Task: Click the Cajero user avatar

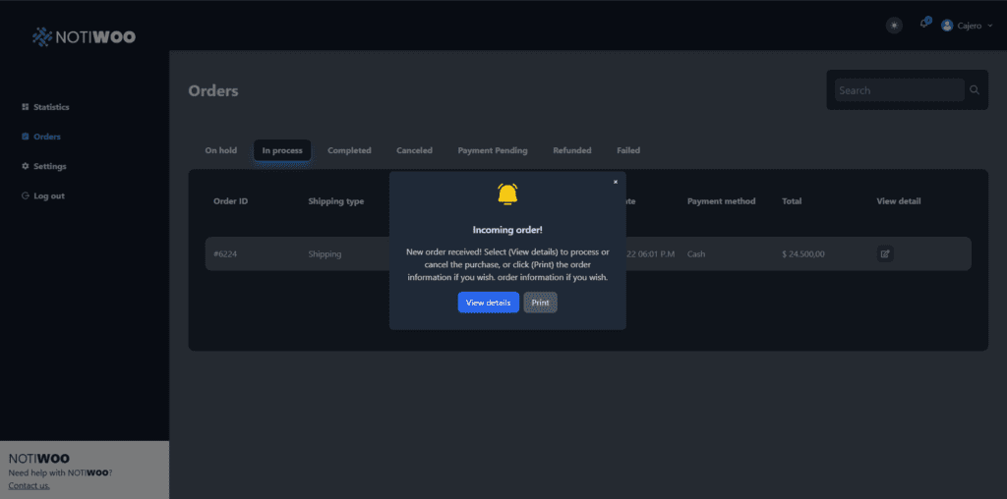Action: [x=947, y=26]
